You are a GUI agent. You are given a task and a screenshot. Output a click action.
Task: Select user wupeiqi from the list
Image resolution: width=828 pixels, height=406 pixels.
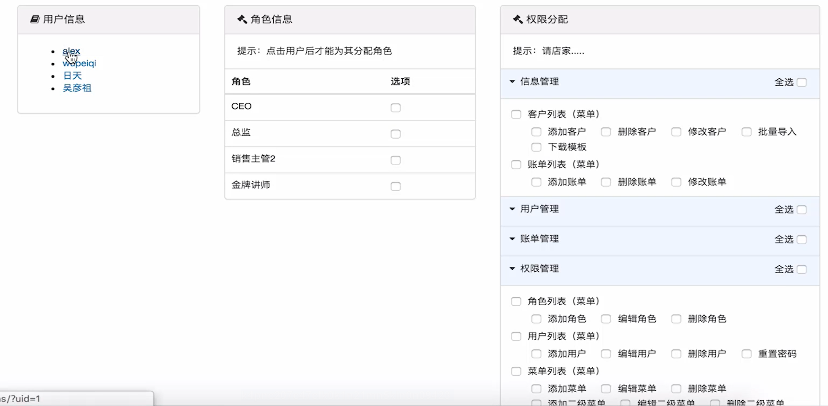coord(80,63)
